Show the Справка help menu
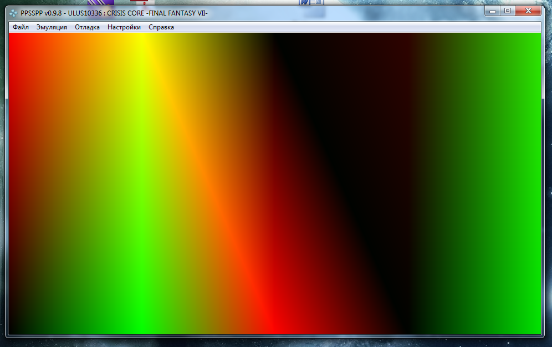Viewport: 552px width, 347px height. [x=161, y=27]
